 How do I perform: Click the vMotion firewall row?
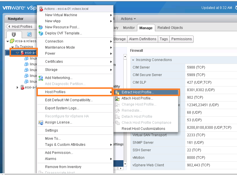(x=184, y=158)
